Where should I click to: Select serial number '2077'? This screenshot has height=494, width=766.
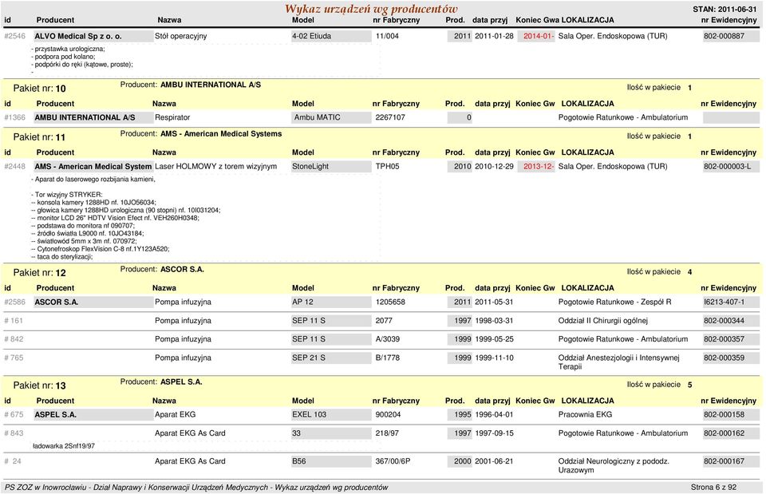(384, 321)
